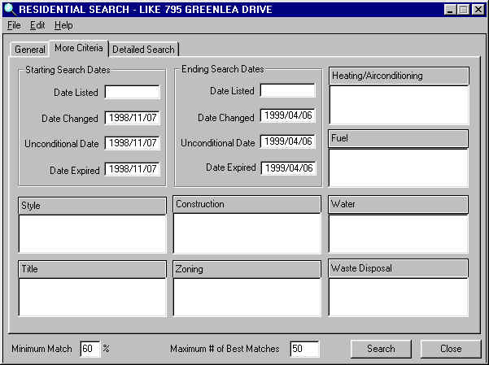Image resolution: width=489 pixels, height=365 pixels.
Task: Switch to the General tab
Action: click(x=30, y=50)
